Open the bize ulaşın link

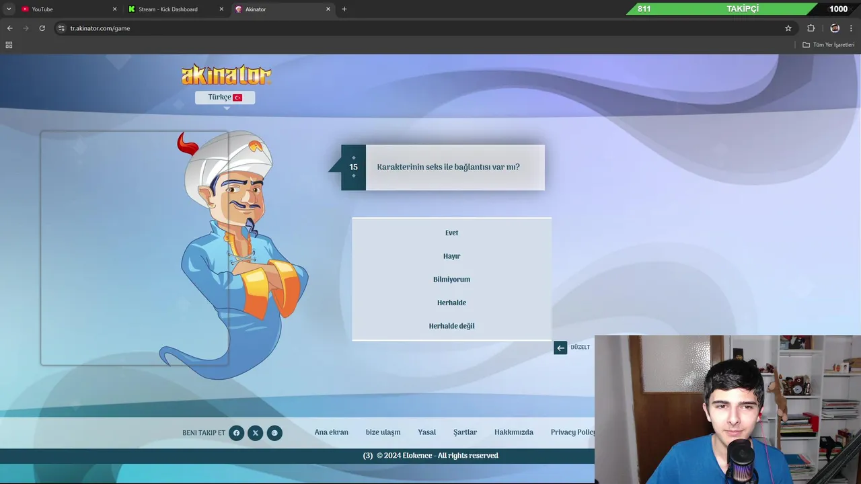point(383,432)
